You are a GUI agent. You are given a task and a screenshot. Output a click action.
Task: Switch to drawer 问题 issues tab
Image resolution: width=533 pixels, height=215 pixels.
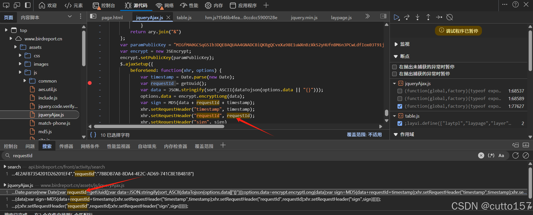click(x=30, y=146)
